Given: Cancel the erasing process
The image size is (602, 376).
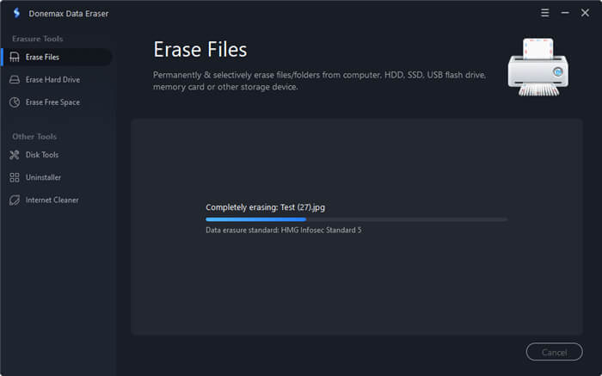Looking at the screenshot, I should point(555,352).
